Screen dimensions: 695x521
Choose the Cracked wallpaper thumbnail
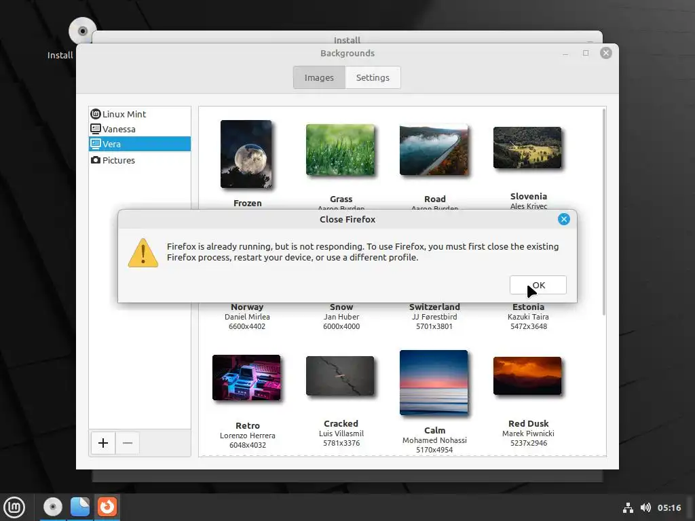tap(341, 376)
